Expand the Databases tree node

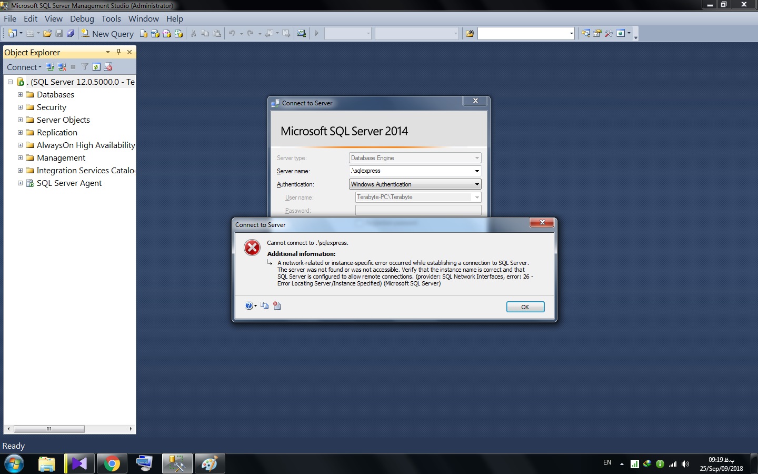tap(20, 95)
